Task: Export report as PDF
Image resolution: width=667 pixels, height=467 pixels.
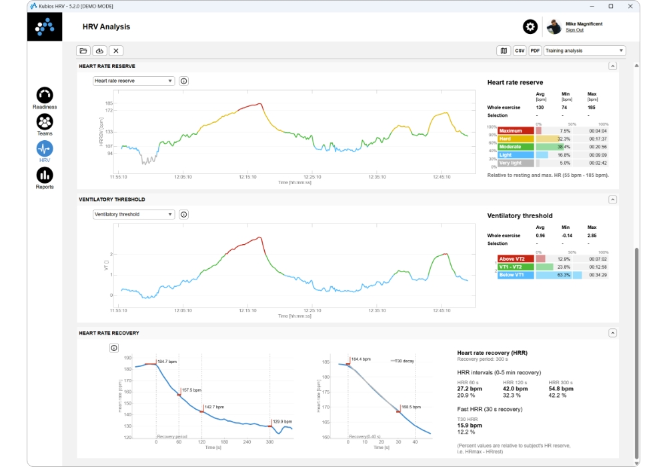Action: point(535,51)
